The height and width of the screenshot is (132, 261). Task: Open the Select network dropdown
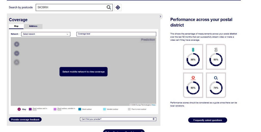click(x=46, y=34)
